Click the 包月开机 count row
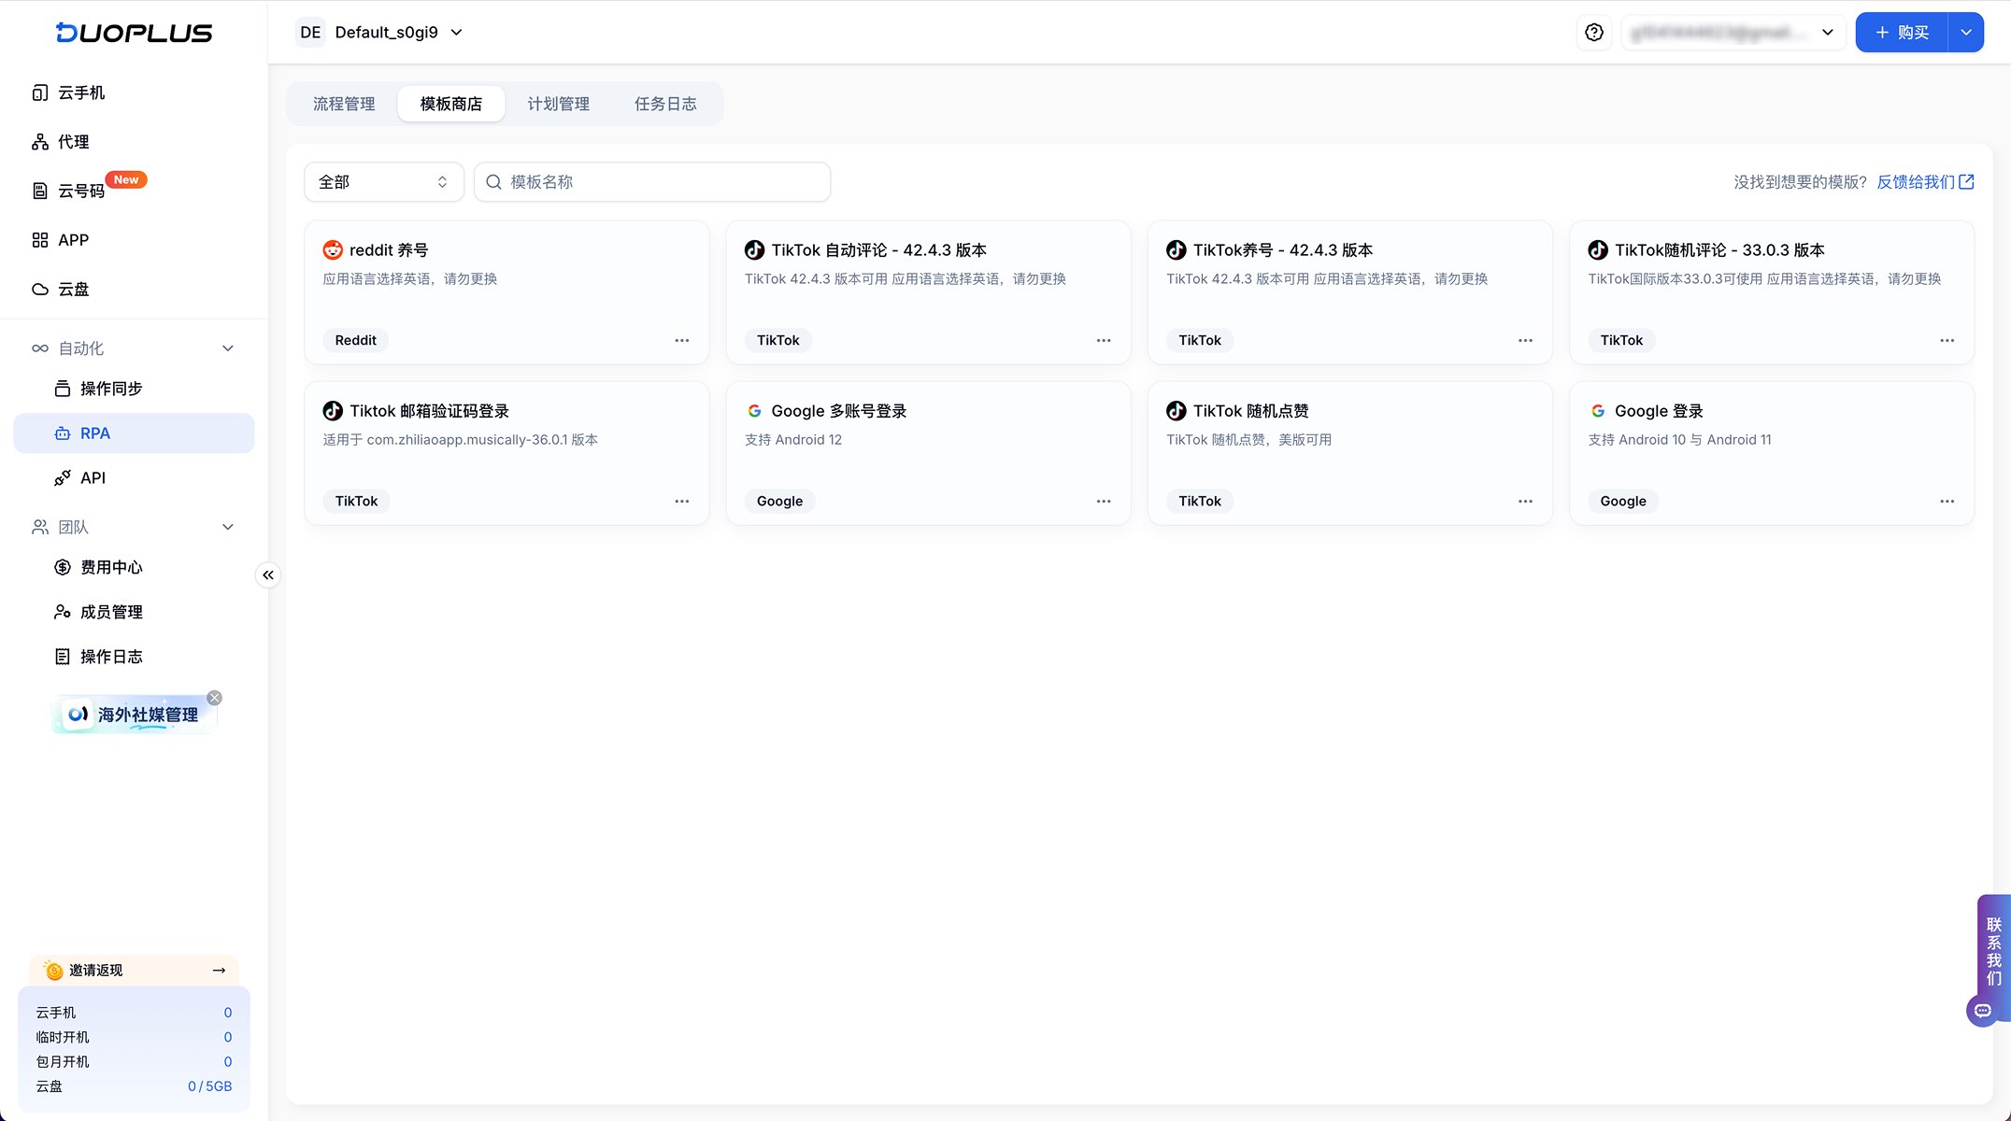 (x=134, y=1062)
